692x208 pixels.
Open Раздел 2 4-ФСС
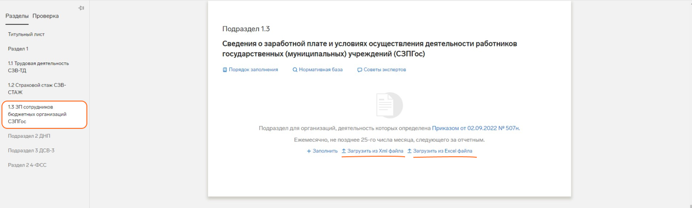[x=27, y=165]
